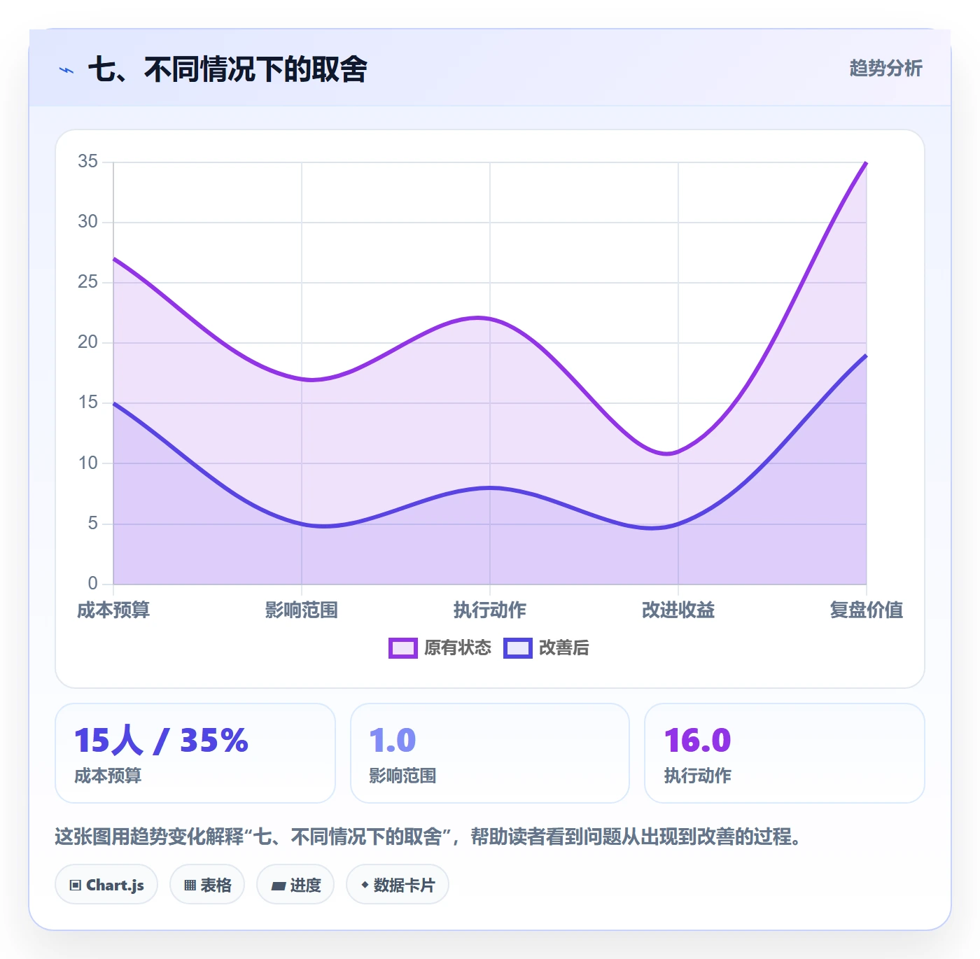Click the 成本预算 x-axis label

point(113,610)
